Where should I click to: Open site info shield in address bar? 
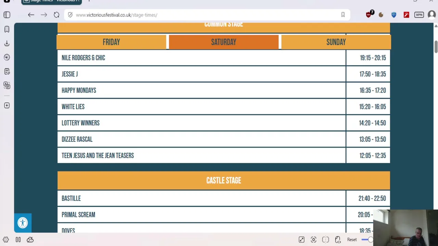coord(70,15)
